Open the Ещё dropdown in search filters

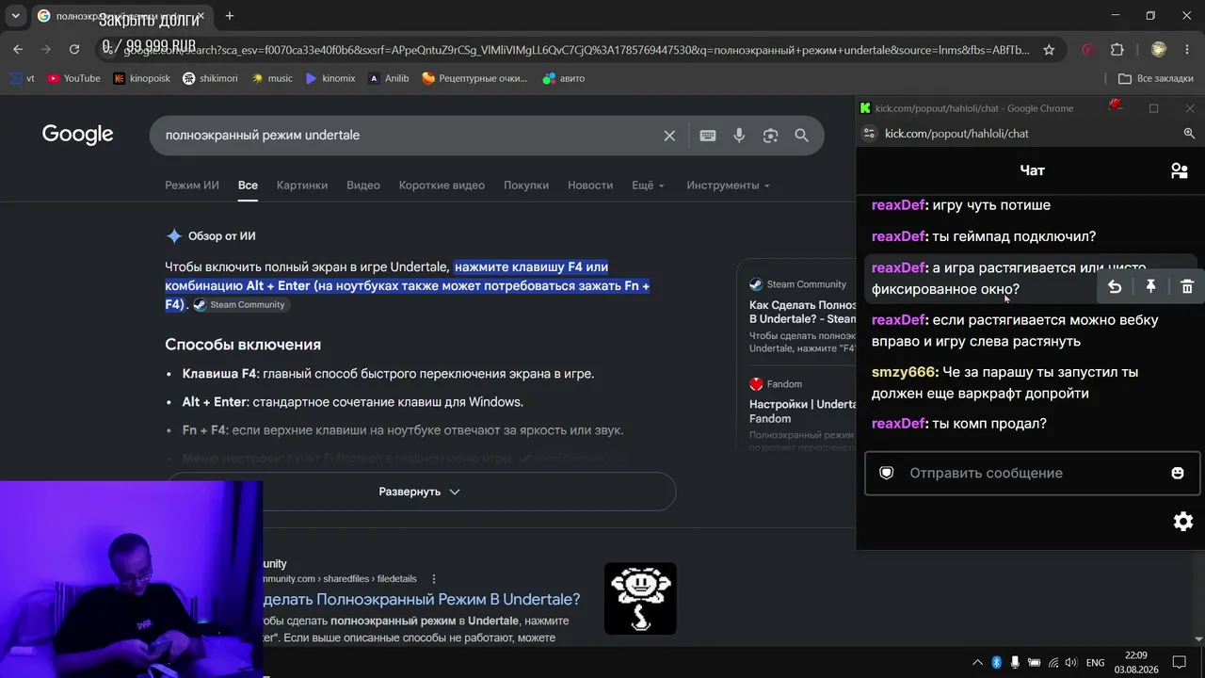pos(648,186)
